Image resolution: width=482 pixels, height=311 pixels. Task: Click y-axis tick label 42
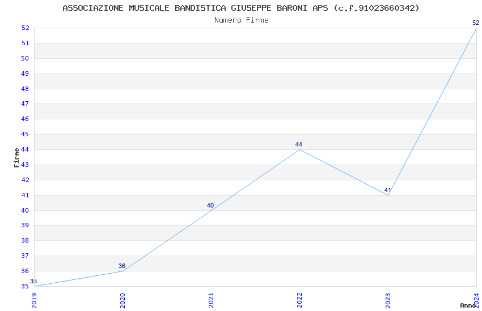click(x=25, y=180)
